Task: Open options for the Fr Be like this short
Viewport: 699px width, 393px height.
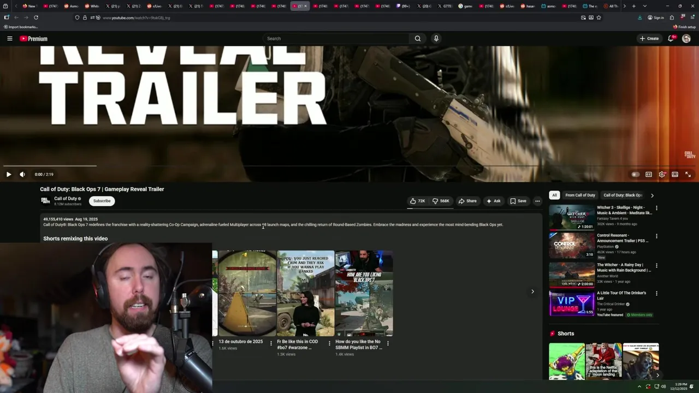Action: click(x=329, y=343)
